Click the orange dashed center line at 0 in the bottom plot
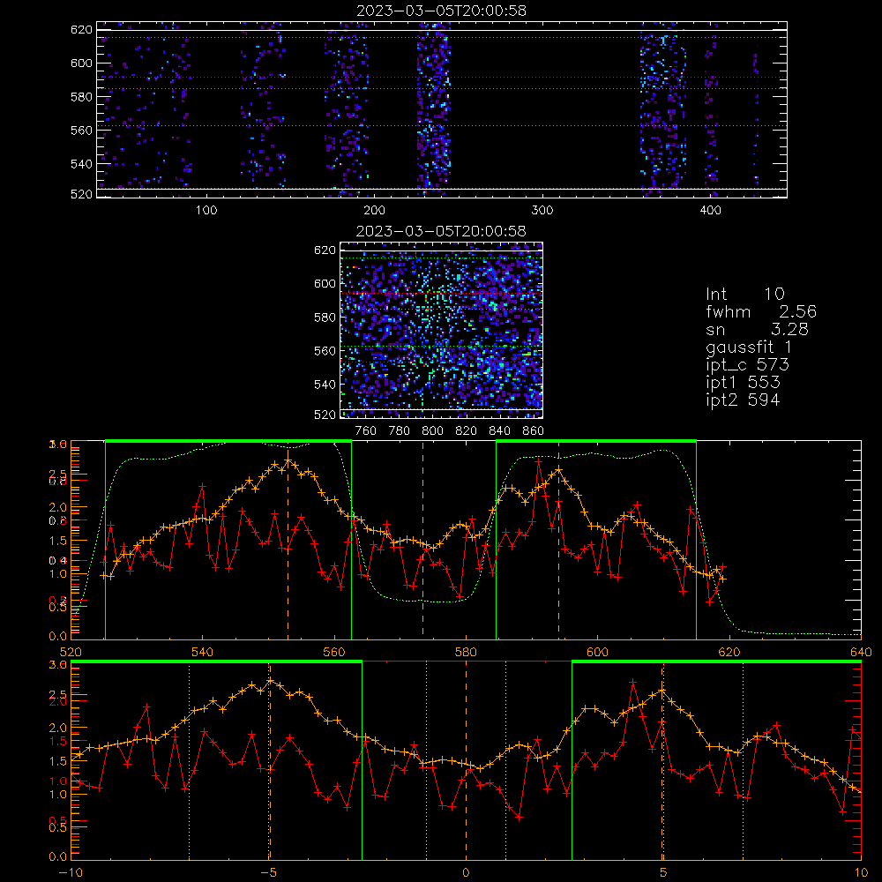Viewport: 882px width, 882px height. point(466,760)
